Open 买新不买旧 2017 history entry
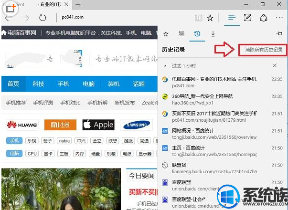 (x=222, y=117)
